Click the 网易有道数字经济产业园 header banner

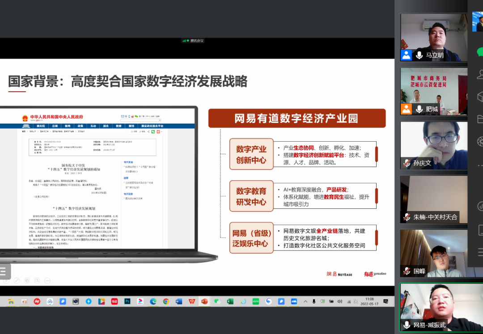pyautogui.click(x=297, y=118)
